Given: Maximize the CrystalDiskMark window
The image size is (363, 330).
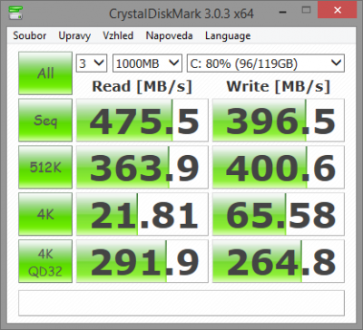Looking at the screenshot, I should [x=306, y=11].
